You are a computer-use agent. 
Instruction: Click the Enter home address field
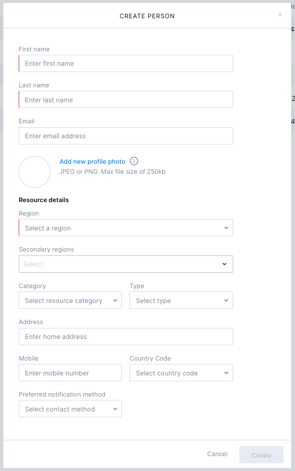click(126, 337)
